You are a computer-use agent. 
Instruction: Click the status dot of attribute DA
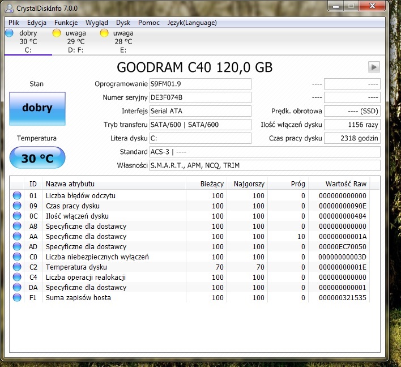point(17,288)
